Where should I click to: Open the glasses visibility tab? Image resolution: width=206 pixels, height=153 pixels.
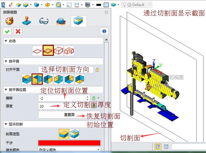[x=44, y=21]
